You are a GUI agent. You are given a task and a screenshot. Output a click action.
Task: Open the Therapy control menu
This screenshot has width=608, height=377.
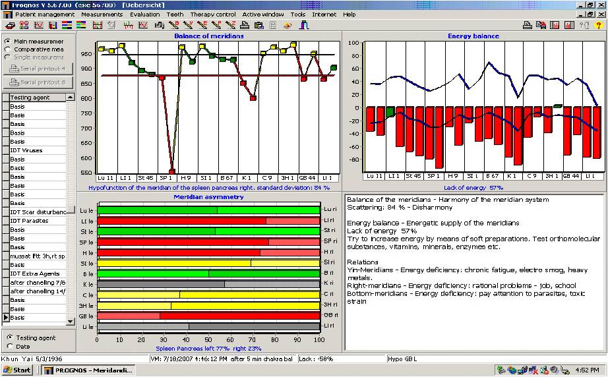(213, 14)
